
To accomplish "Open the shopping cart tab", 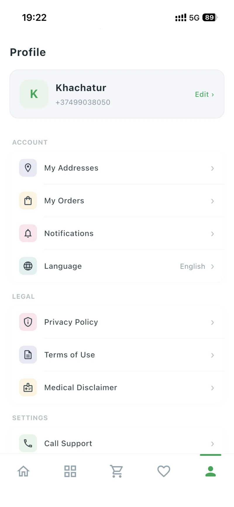I will (x=117, y=471).
